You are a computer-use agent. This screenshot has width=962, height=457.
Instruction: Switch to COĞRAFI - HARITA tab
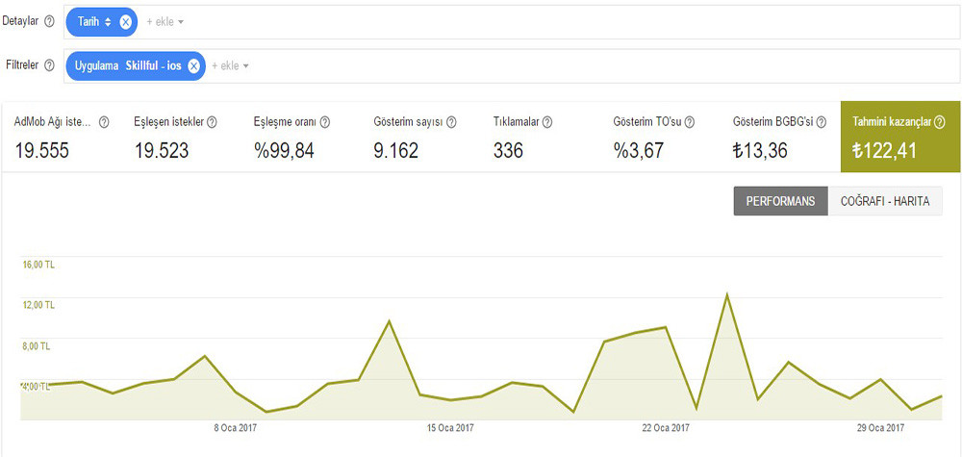click(885, 201)
